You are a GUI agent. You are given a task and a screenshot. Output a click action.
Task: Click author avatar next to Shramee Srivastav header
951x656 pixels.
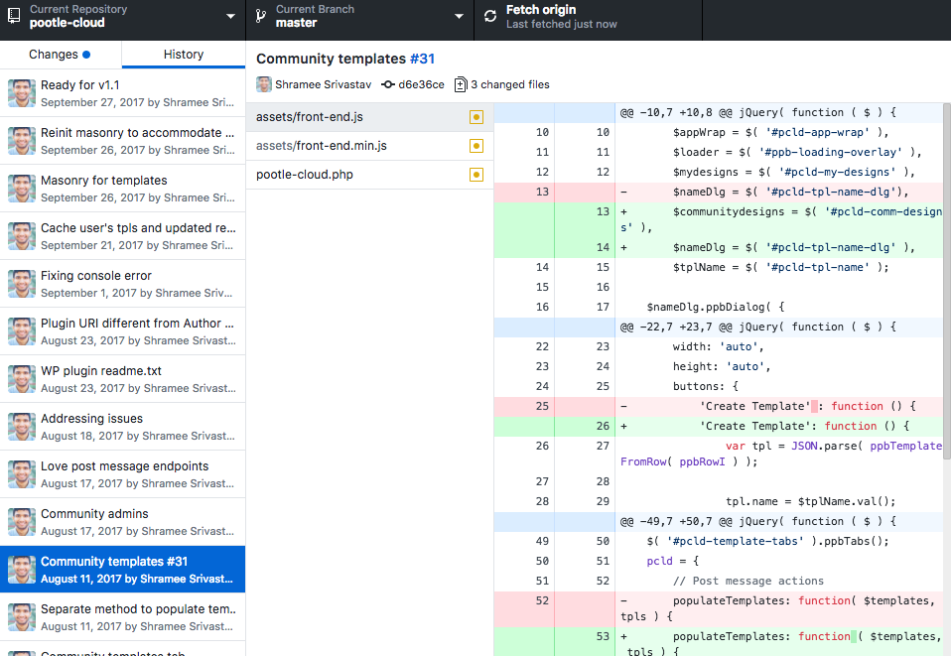pyautogui.click(x=264, y=84)
